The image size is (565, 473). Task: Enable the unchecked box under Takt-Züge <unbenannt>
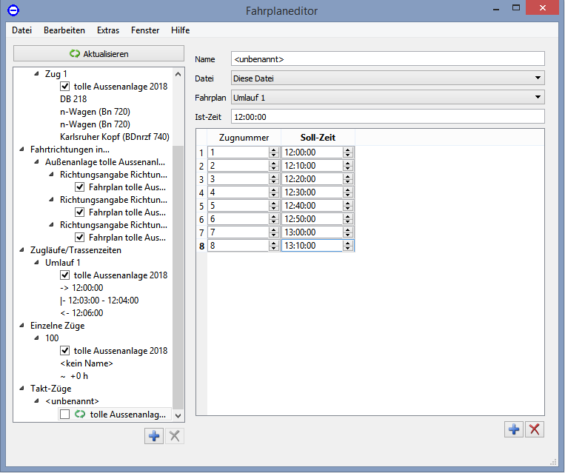pyautogui.click(x=65, y=415)
